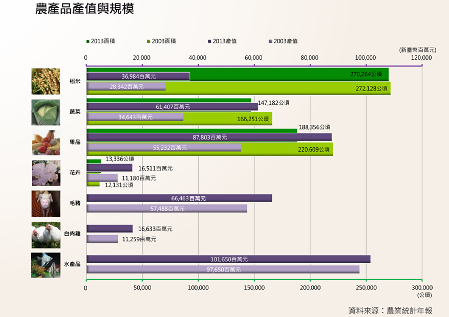This screenshot has width=449, height=317.
Task: Select the fruit photo beside 果品
Action: (46, 142)
